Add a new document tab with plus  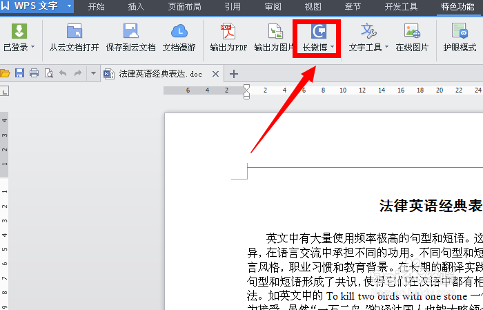(x=234, y=74)
